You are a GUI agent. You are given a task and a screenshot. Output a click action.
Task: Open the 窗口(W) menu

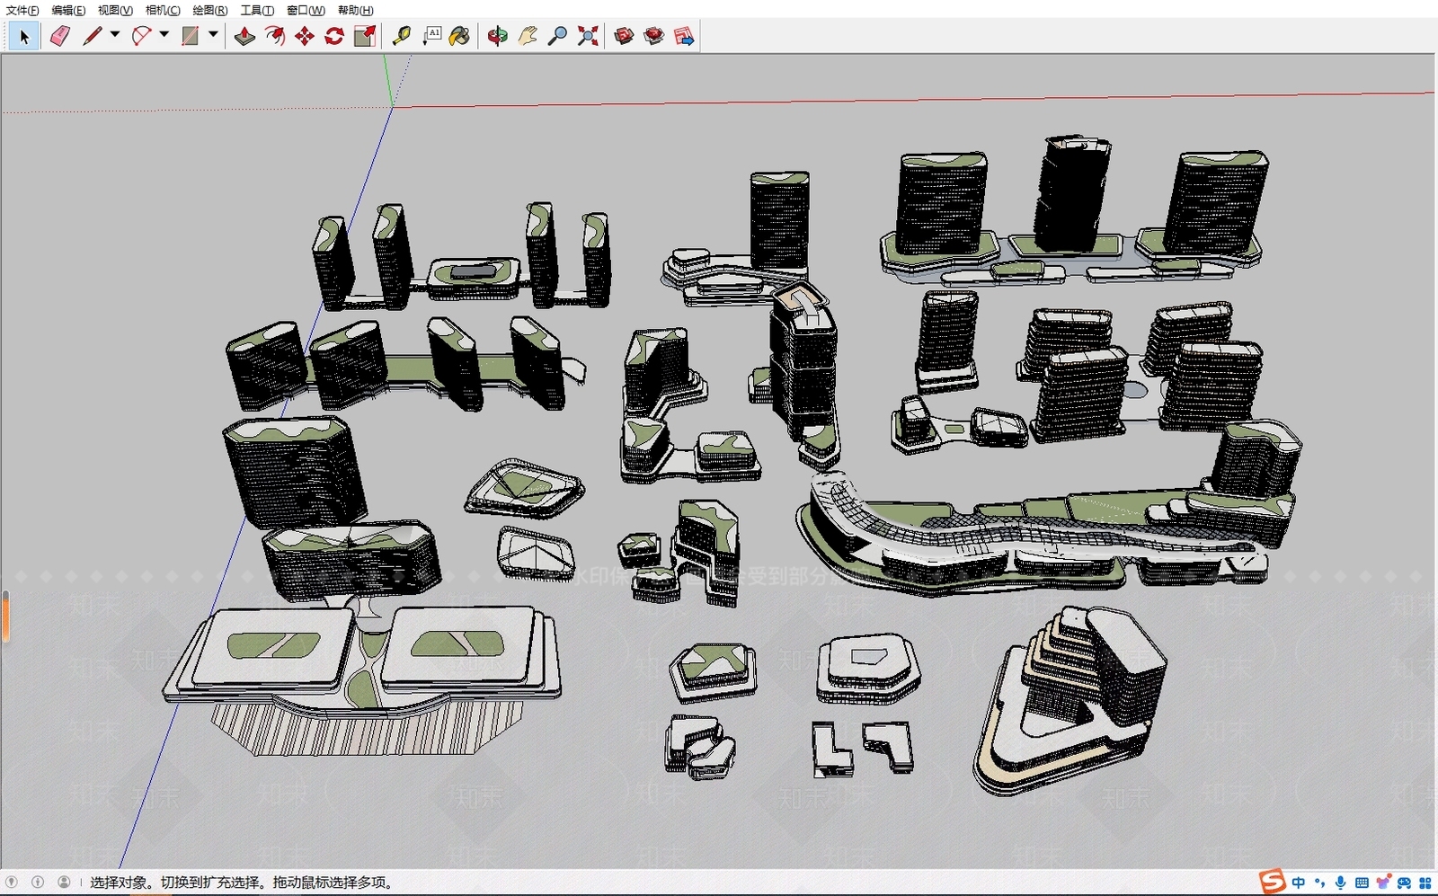point(306,10)
